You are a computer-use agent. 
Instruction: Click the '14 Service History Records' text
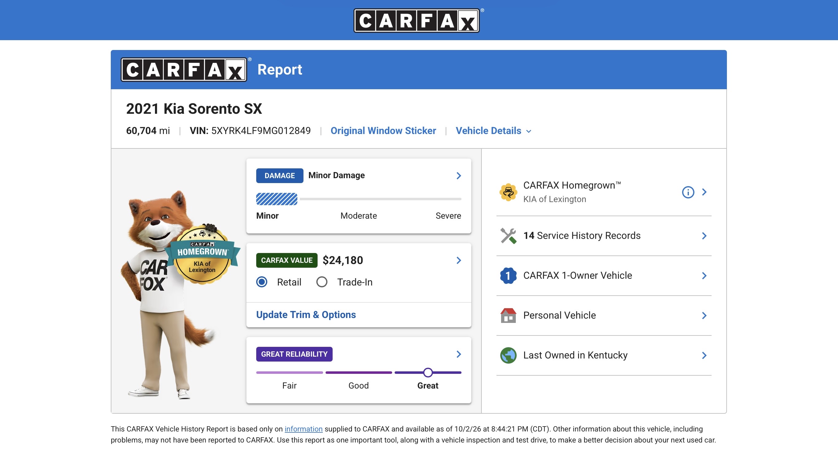582,236
